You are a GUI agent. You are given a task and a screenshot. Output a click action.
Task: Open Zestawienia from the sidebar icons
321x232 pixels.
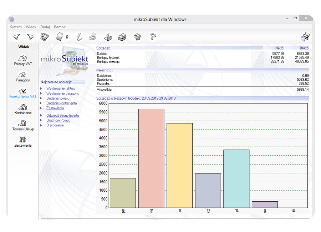(23, 142)
